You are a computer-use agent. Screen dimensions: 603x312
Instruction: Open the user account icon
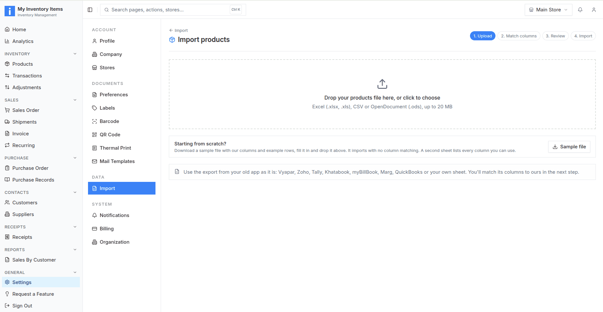[594, 10]
